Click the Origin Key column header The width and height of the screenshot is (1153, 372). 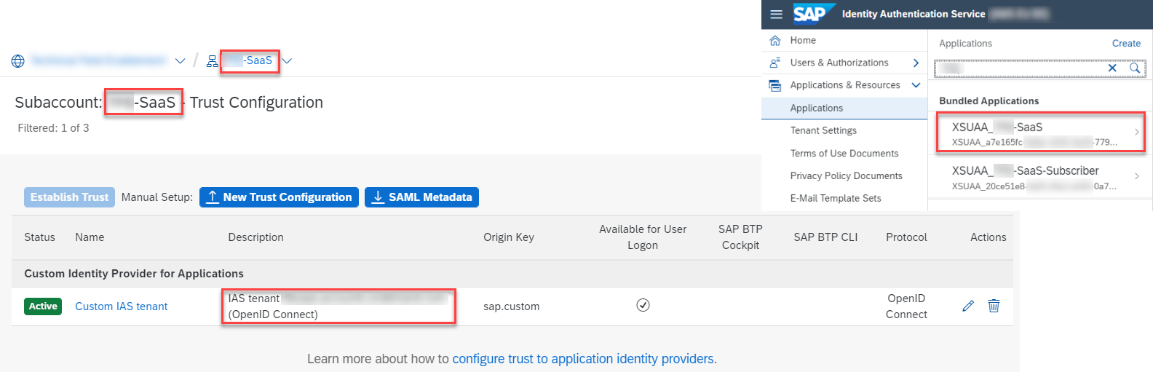[509, 237]
